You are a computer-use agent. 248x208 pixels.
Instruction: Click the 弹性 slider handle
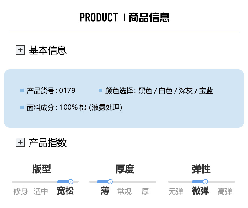coord(205,182)
